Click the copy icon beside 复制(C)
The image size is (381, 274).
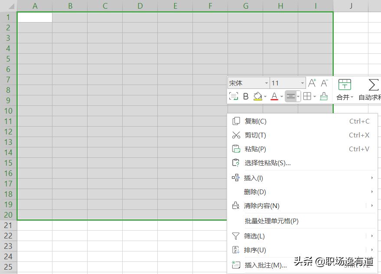pyautogui.click(x=236, y=121)
